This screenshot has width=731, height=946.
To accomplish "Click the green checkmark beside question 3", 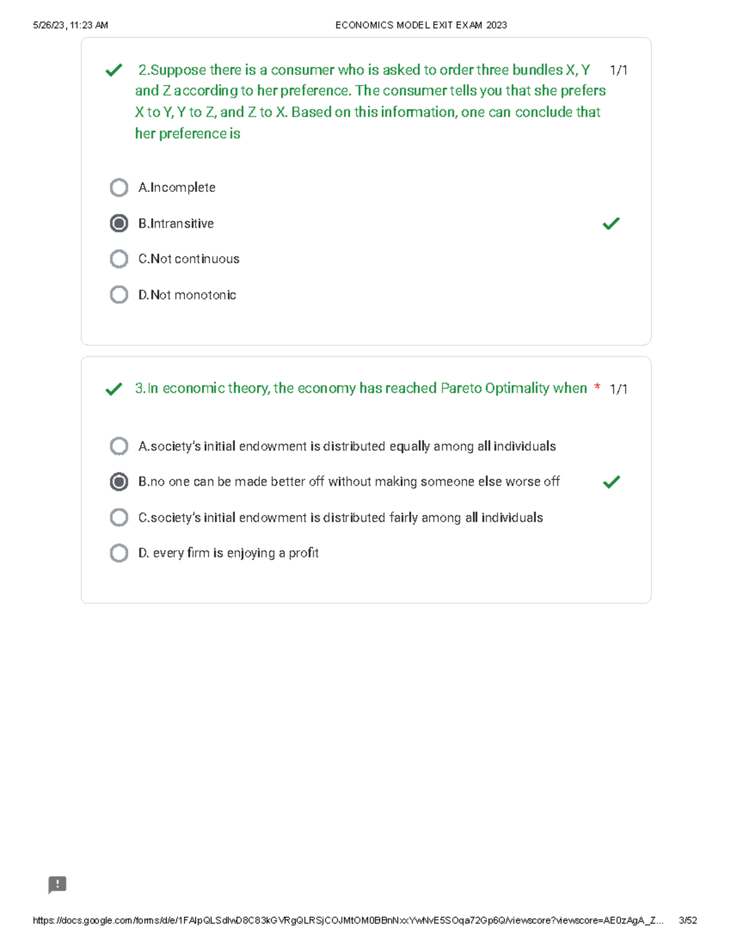I will [114, 389].
